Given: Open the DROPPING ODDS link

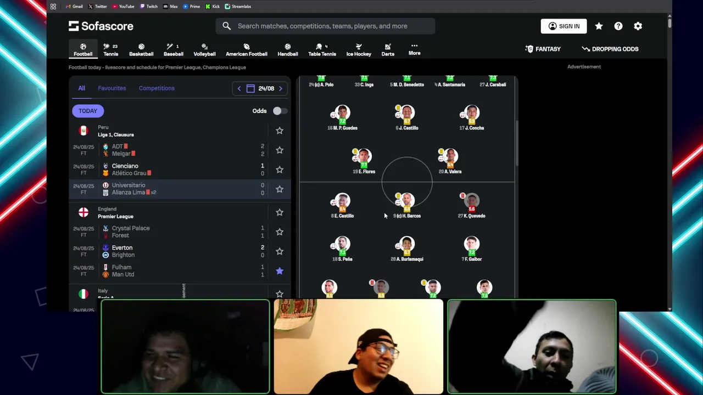Looking at the screenshot, I should click(x=610, y=49).
